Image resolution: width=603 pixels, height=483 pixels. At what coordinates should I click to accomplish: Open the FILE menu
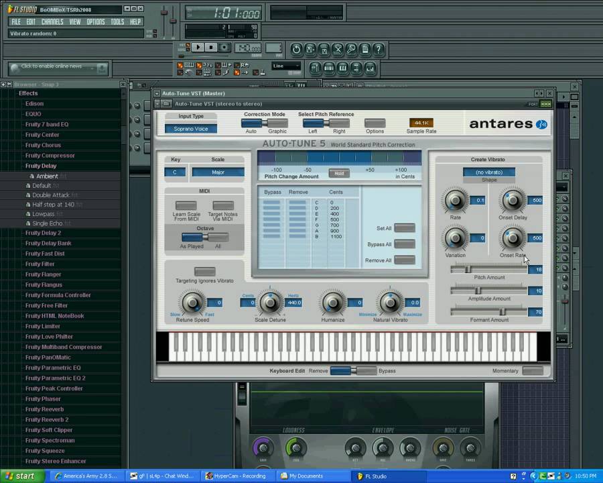[16, 21]
